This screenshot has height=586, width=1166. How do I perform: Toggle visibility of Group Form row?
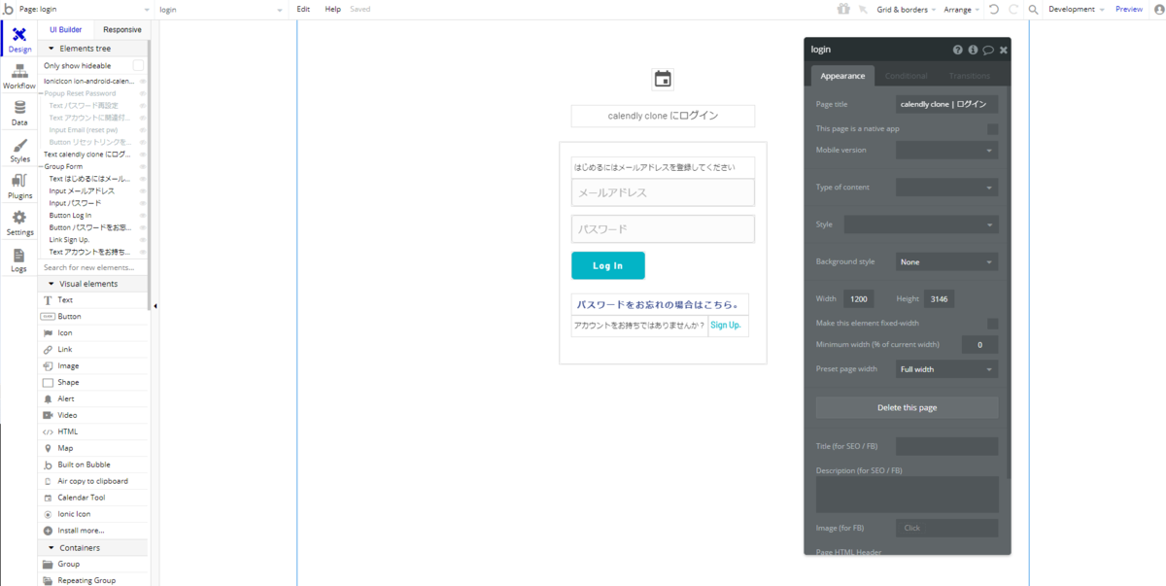[143, 166]
